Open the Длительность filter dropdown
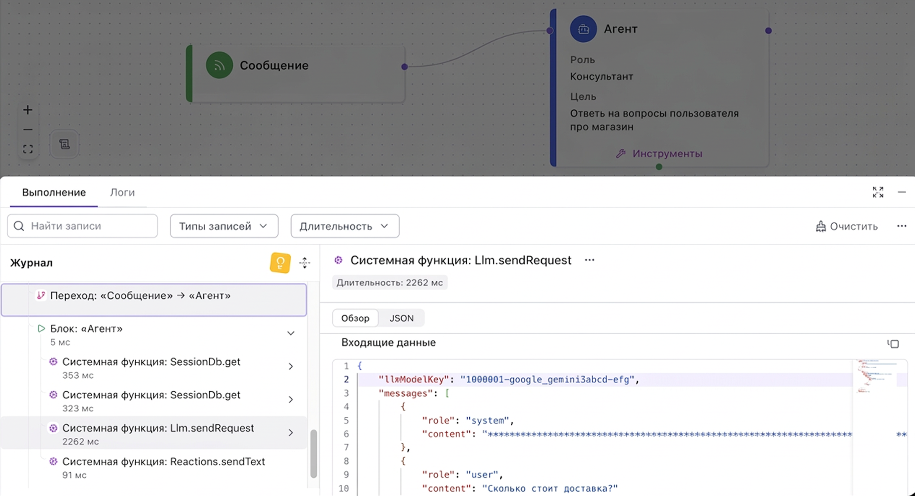 344,226
